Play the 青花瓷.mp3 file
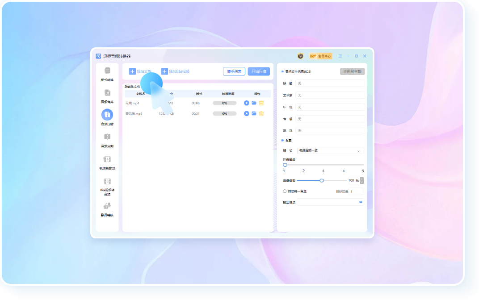Screen dimensions: 479x300 (247, 113)
